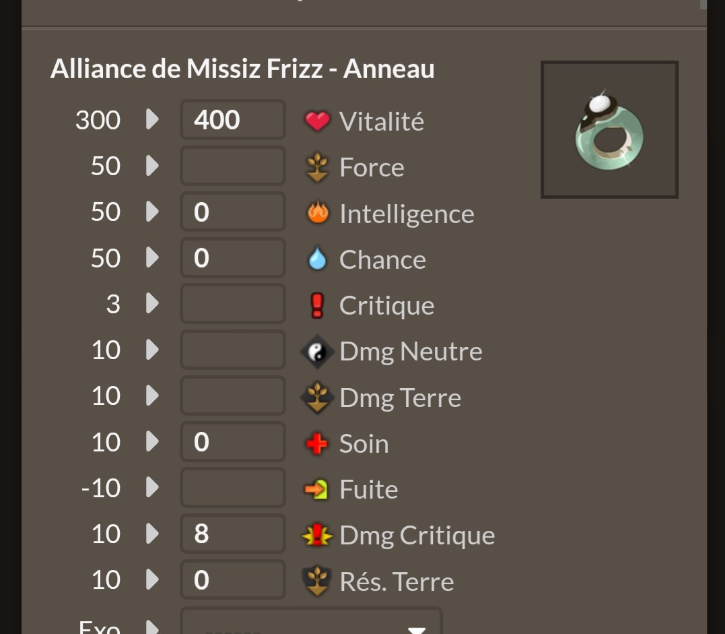Click the Chance water drop icon
Screen dimensions: 725x634
[x=317, y=259]
